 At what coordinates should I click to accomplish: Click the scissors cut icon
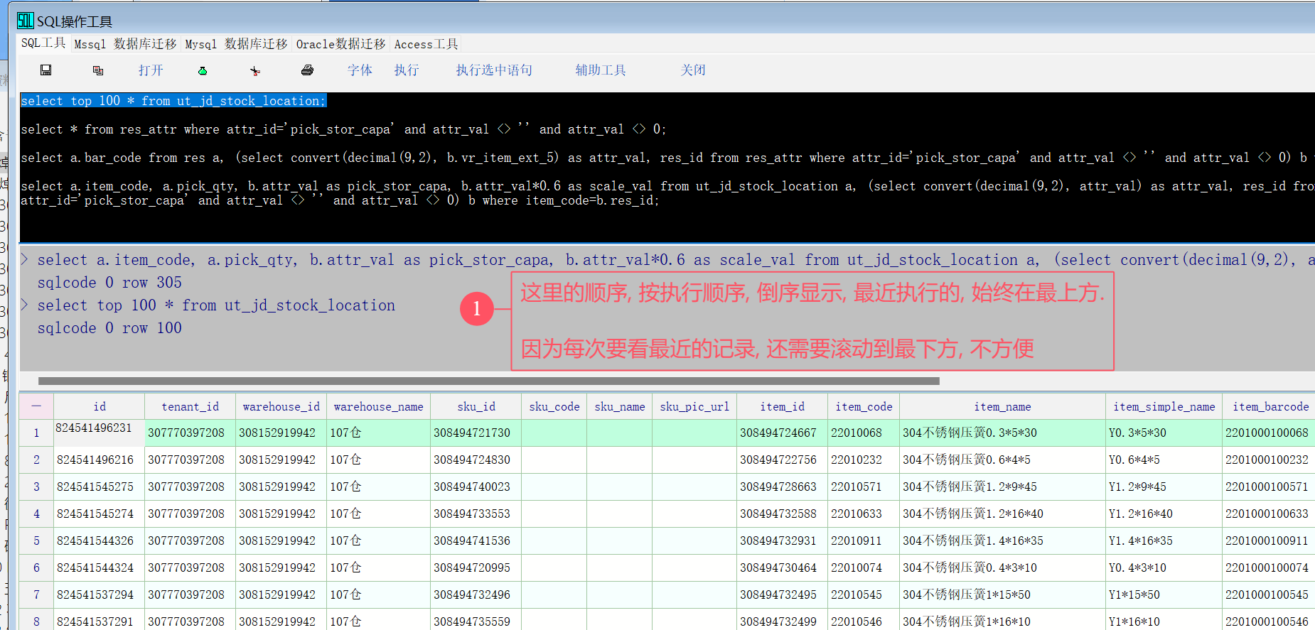[x=255, y=70]
